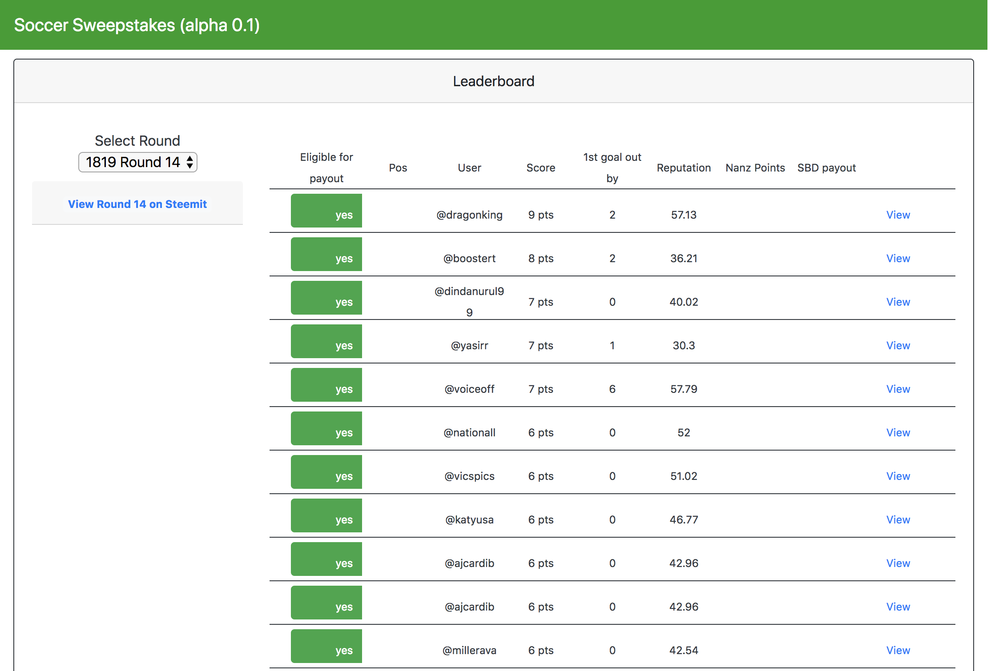
Task: Click reputation value 57.79
Action: pyautogui.click(x=684, y=389)
